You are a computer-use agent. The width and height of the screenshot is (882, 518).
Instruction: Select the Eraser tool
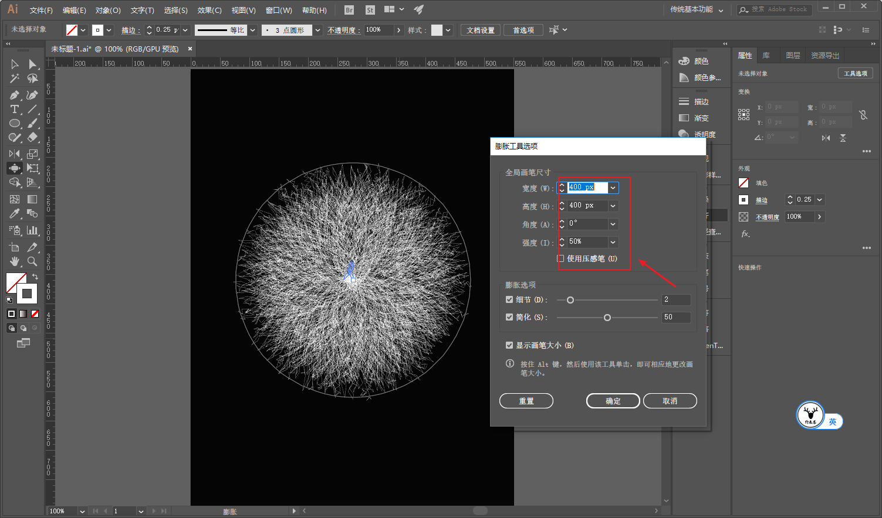(32, 138)
